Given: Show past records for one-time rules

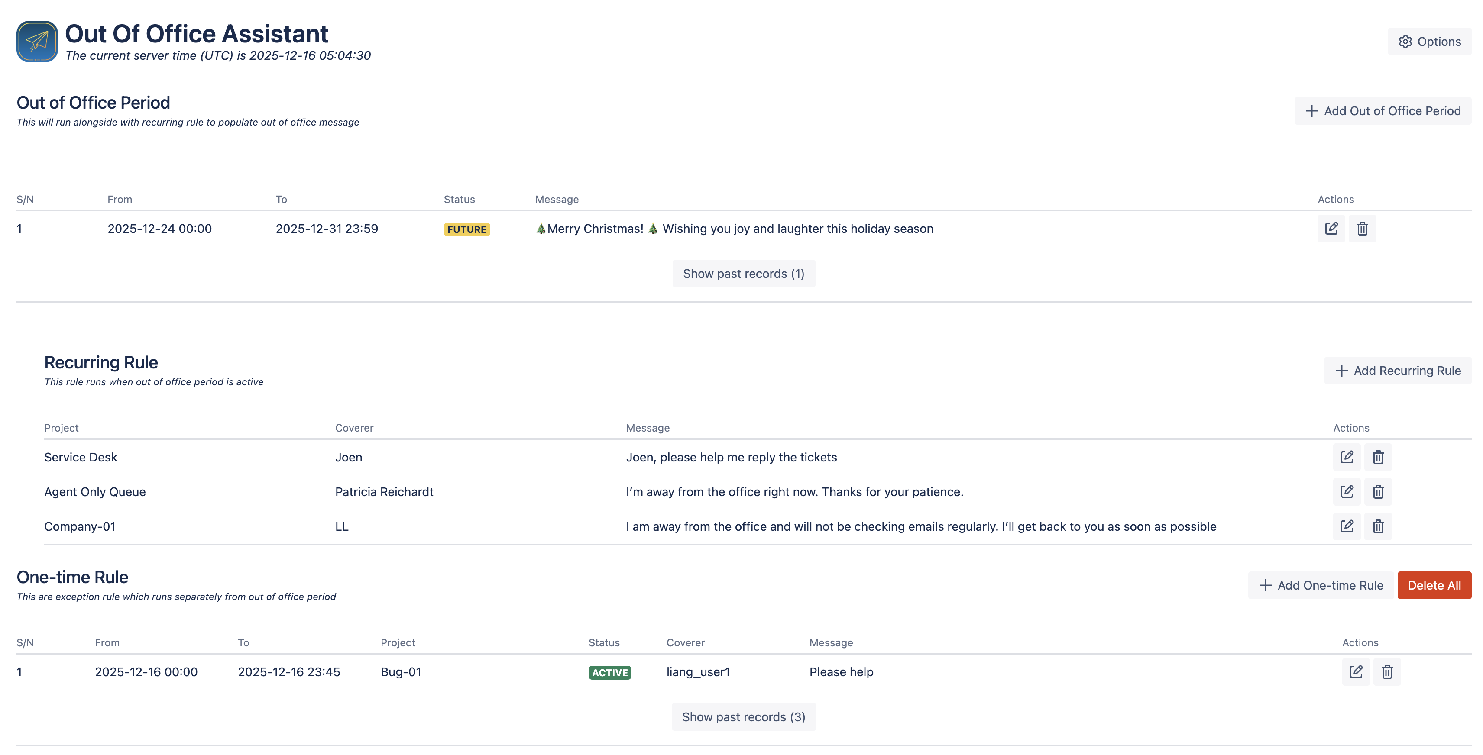Looking at the screenshot, I should pos(743,716).
